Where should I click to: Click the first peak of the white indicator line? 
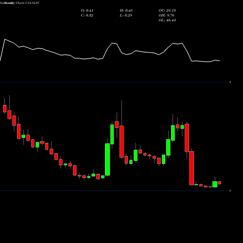5,39
